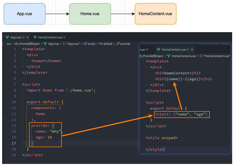Click Vue icon on right pane HomeContent.vue tab
The image size is (234, 165).
pyautogui.click(x=158, y=50)
